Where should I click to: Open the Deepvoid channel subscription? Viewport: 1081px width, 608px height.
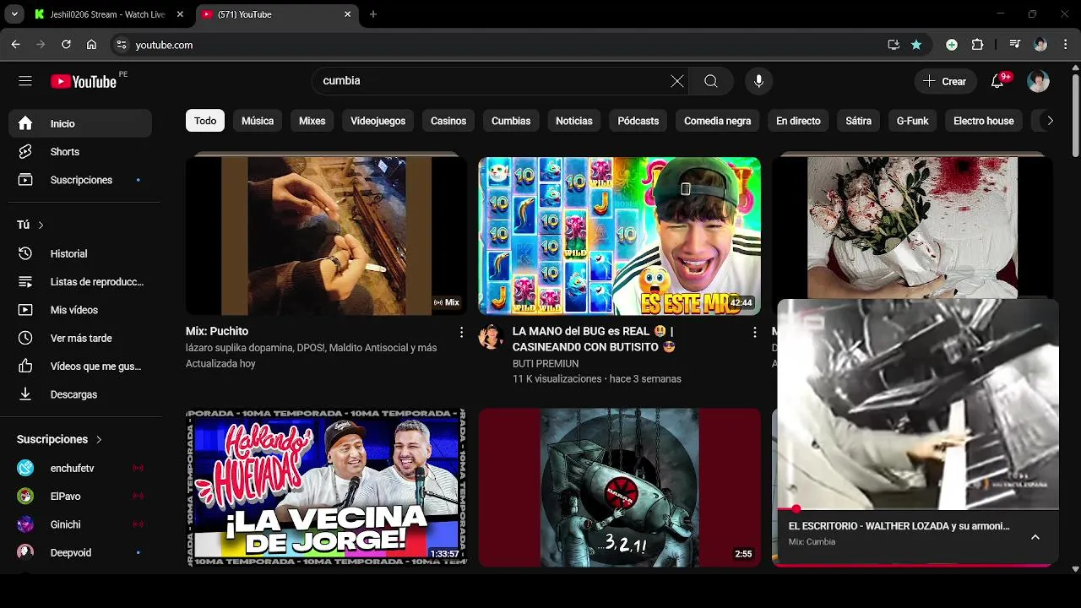(80, 552)
